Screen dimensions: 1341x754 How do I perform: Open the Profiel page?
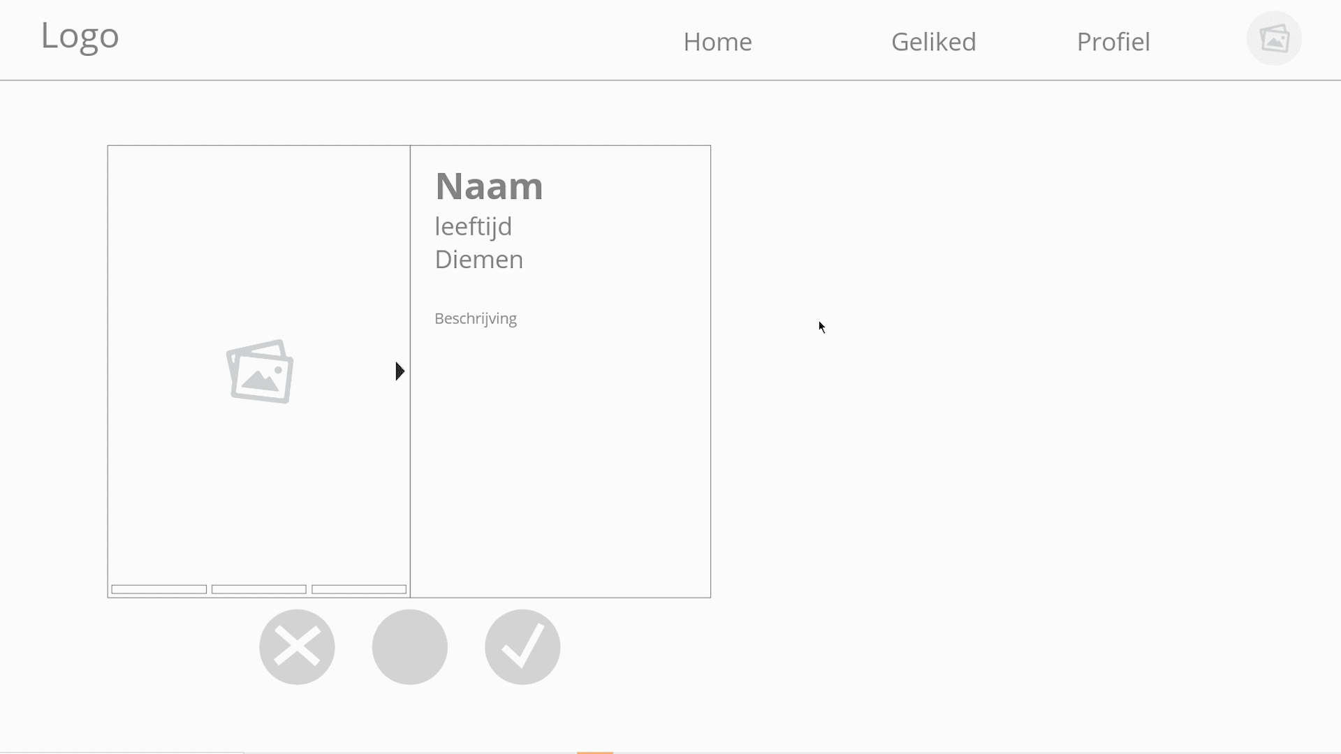[x=1113, y=41]
